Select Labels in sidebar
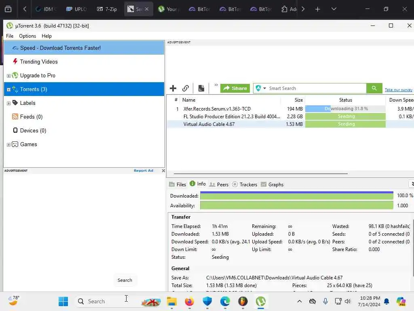Screen dimensions: 414x311 pyautogui.click(x=27, y=103)
